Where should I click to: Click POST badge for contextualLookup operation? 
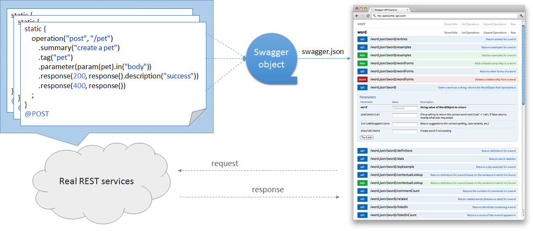[363, 183]
